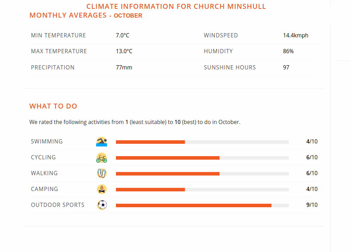Screen dimensions: 351x252
Task: Click the Walking rating progress bar
Action: click(x=202, y=174)
